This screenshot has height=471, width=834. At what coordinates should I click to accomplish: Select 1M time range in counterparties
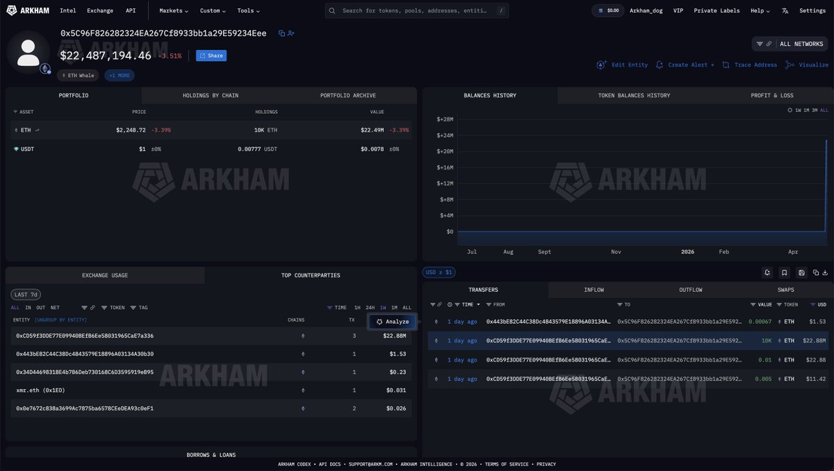click(x=394, y=307)
